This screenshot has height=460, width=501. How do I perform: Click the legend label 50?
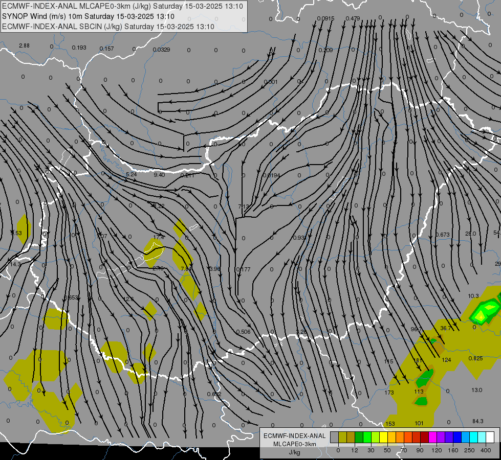click(387, 450)
